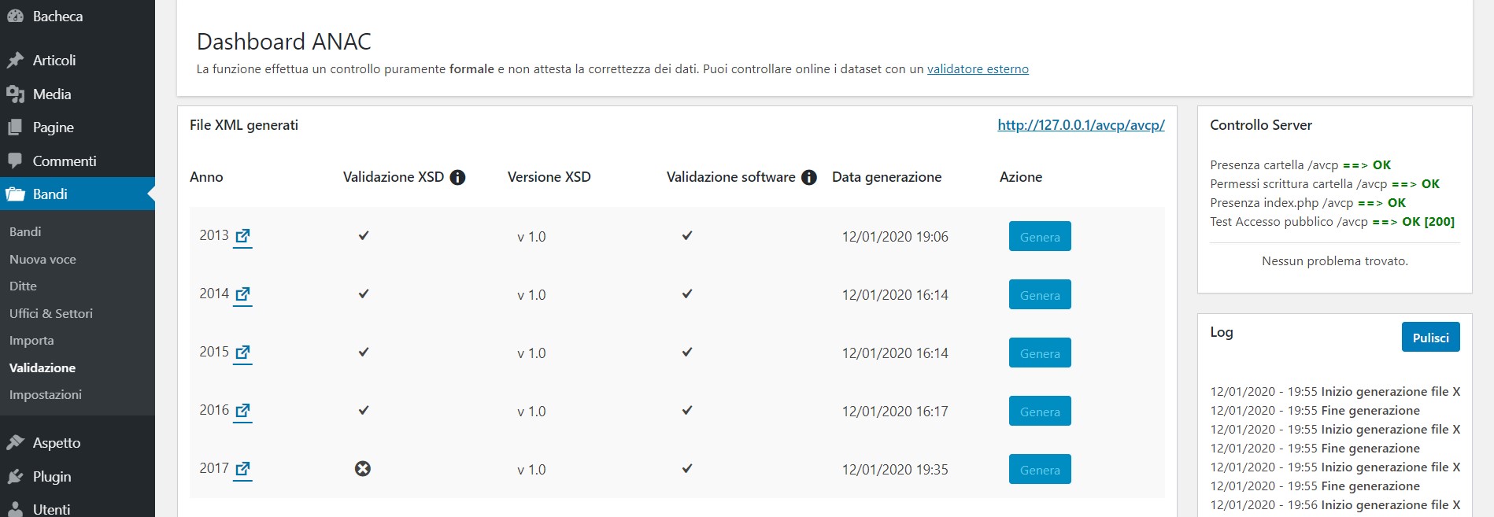
Task: Click the XSD validation checkmark for 2015
Action: pyautogui.click(x=364, y=352)
